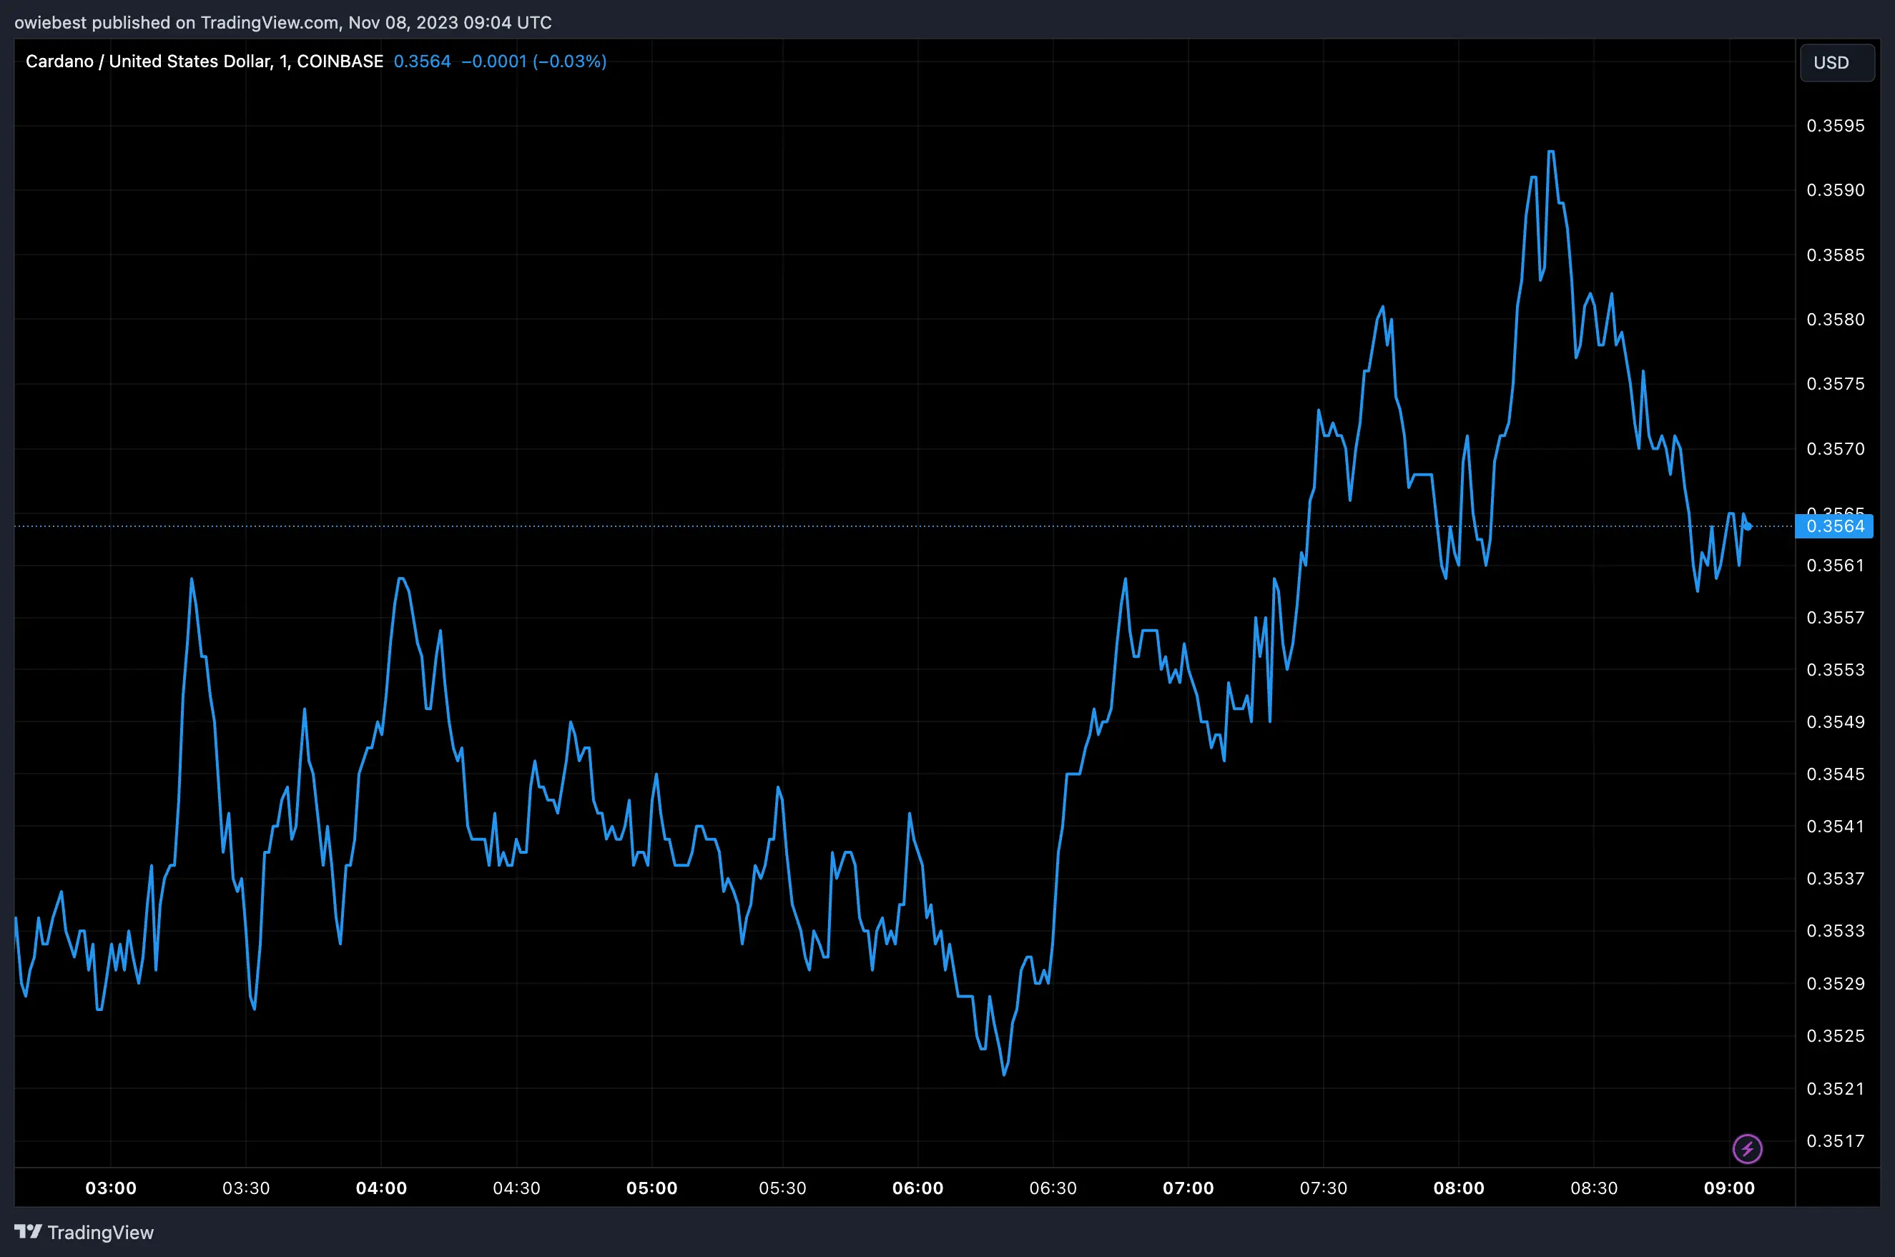Click the last price dot on line

pos(1748,526)
